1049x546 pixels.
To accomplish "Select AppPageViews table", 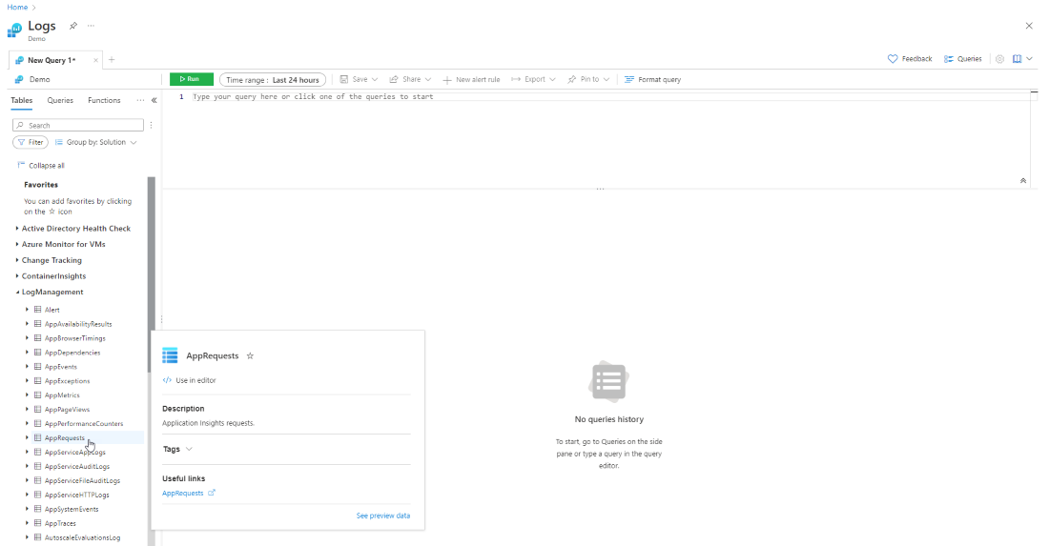I will click(67, 410).
